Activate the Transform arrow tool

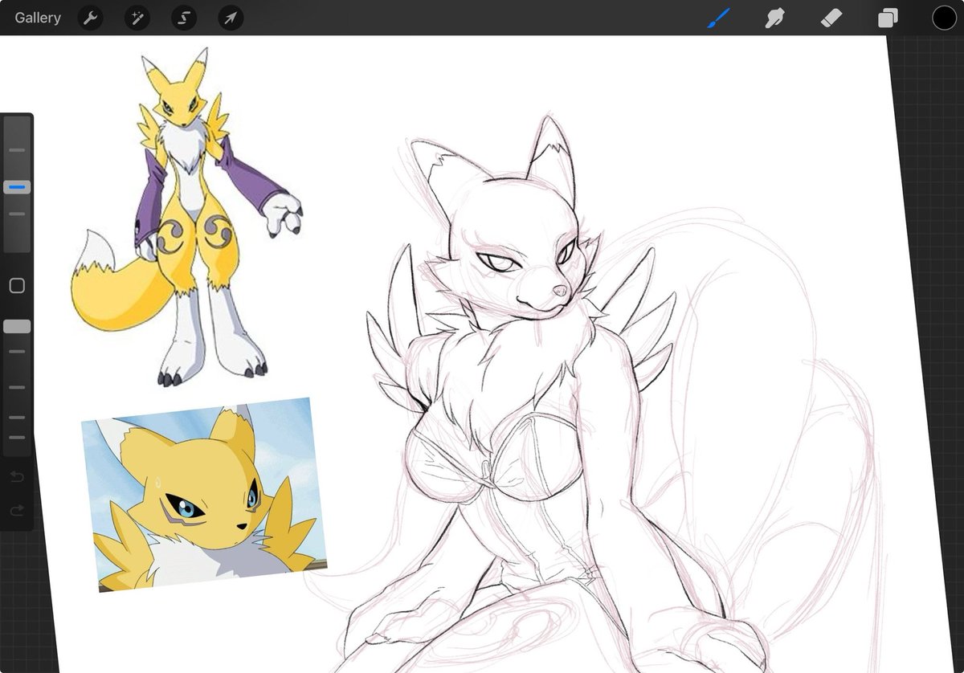click(231, 18)
